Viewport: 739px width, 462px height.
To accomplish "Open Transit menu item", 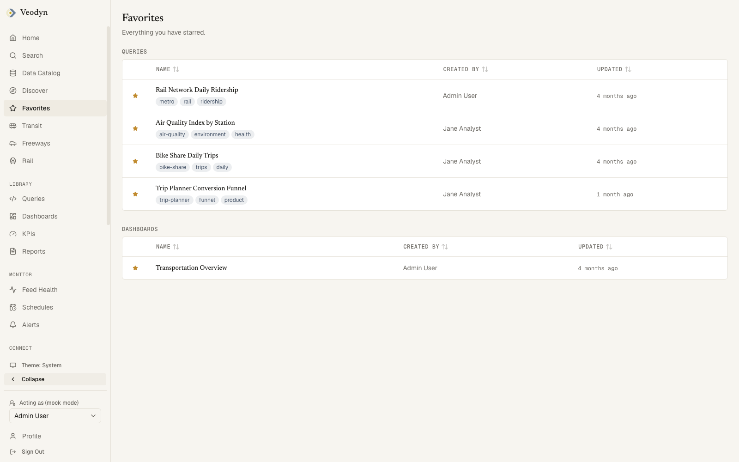I will coord(55,126).
